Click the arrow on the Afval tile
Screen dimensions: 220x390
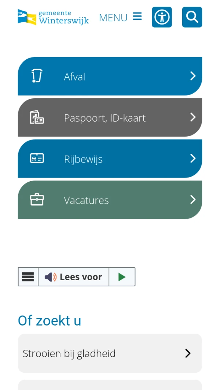point(193,76)
